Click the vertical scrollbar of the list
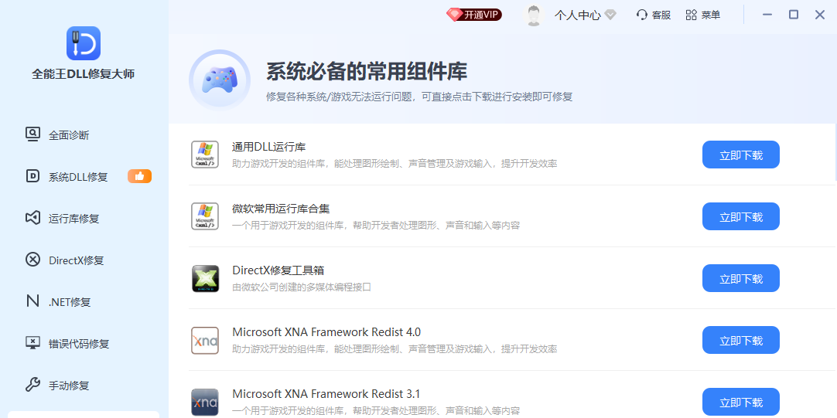The image size is (837, 418). point(835,153)
